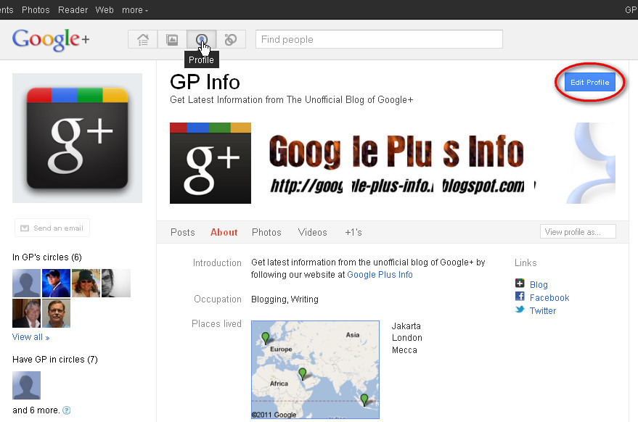The height and width of the screenshot is (422, 638).
Task: Click the Twitter bird icon
Action: 520,310
